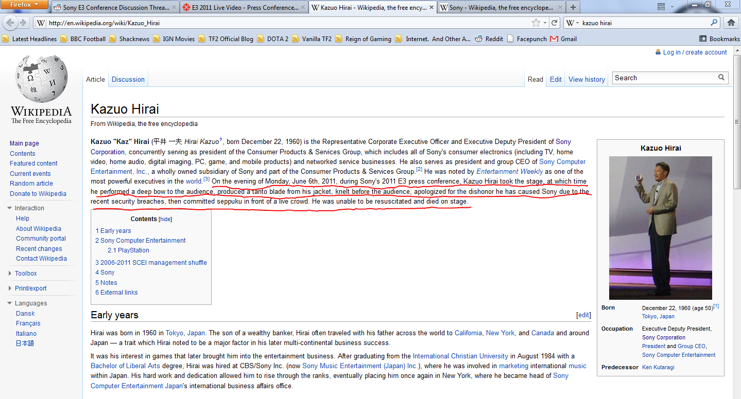The width and height of the screenshot is (741, 399).
Task: Collapse the Interaction sidebar section
Action: 10,208
